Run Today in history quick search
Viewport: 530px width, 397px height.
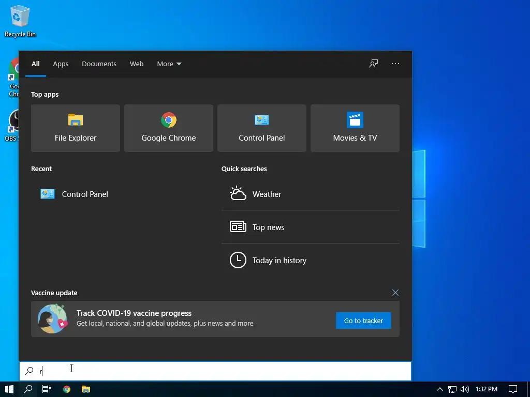pos(311,261)
